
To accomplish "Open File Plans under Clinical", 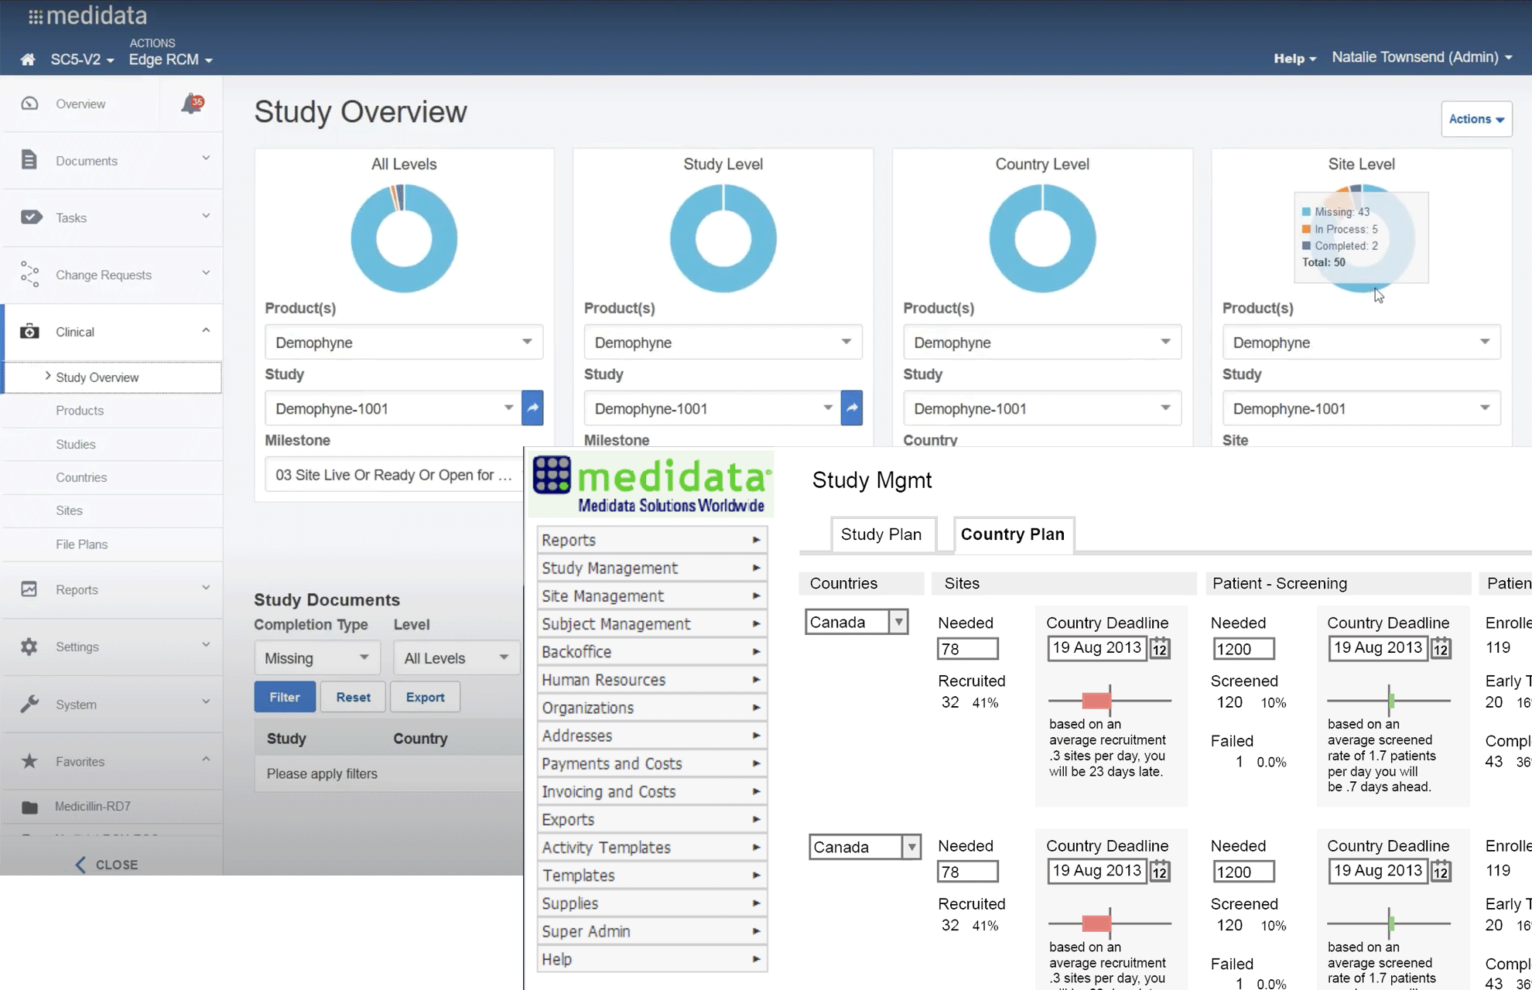I will (81, 544).
